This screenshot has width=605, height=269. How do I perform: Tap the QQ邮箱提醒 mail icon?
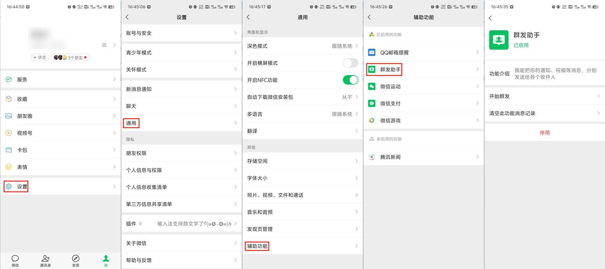(372, 53)
